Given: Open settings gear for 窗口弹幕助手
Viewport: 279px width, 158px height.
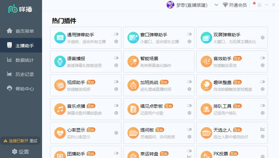Looking at the screenshot, I should pos(189,42).
